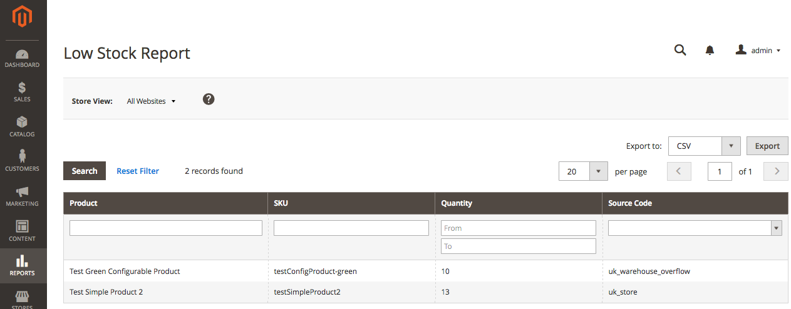Image resolution: width=791 pixels, height=309 pixels.
Task: Click the testConfigProduct-green SKU cell
Action: [351, 271]
